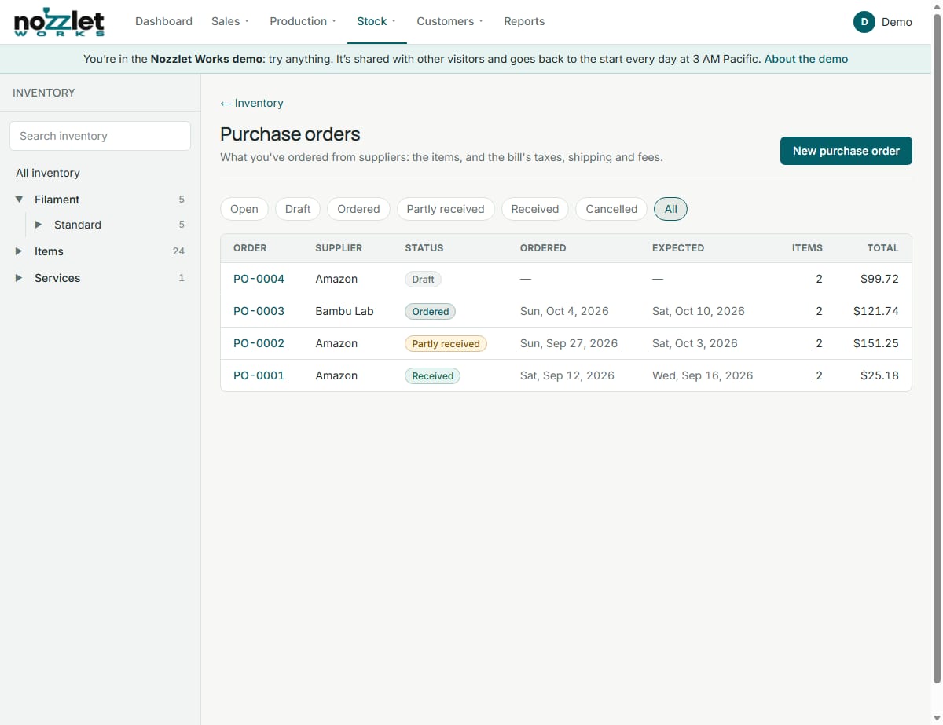Click the $151.25 total cell
This screenshot has width=943, height=725.
[x=876, y=343]
